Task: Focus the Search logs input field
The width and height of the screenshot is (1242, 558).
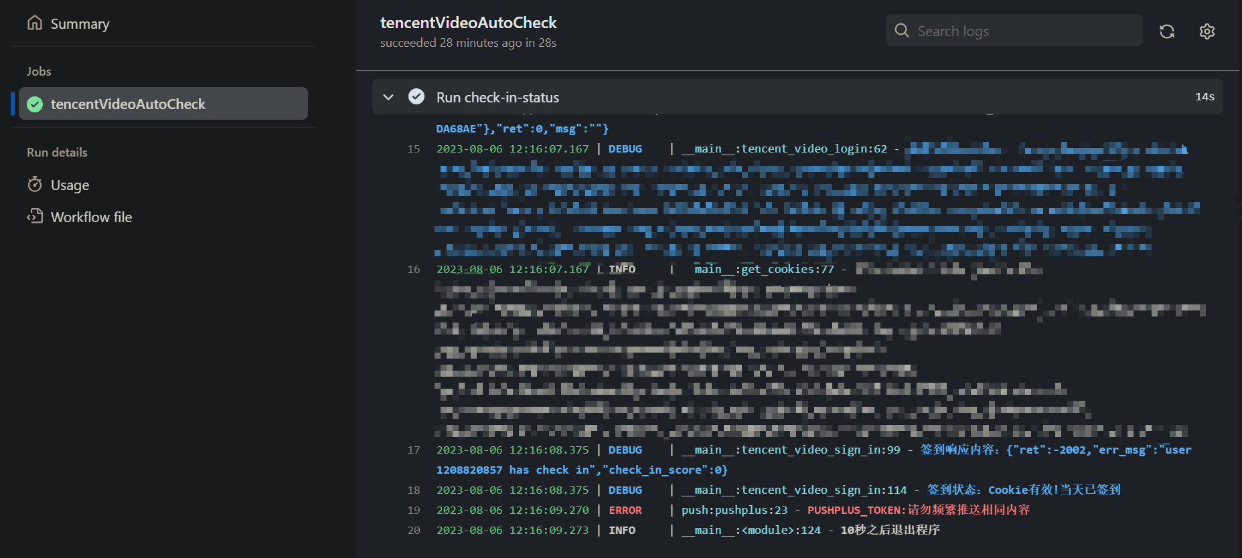Action: (1014, 31)
